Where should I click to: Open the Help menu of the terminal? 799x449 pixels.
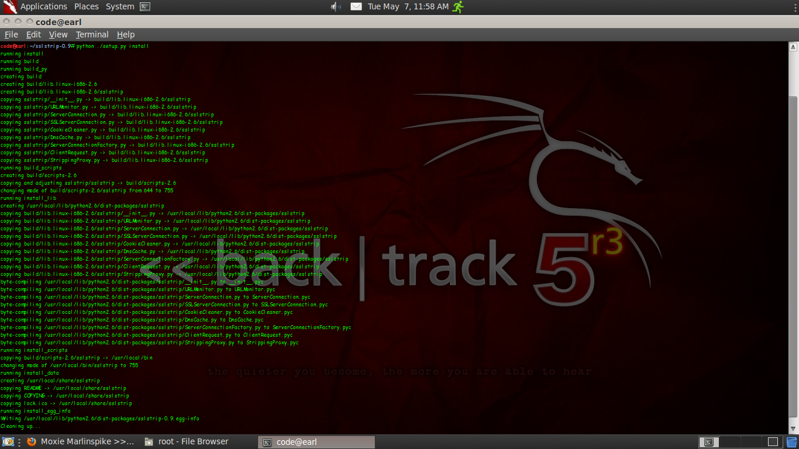pyautogui.click(x=125, y=34)
